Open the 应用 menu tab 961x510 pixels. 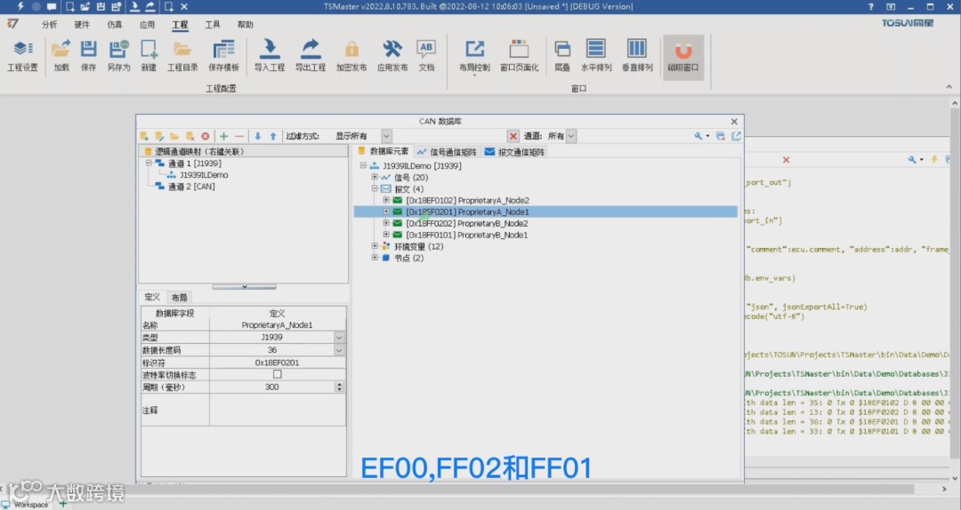point(147,25)
